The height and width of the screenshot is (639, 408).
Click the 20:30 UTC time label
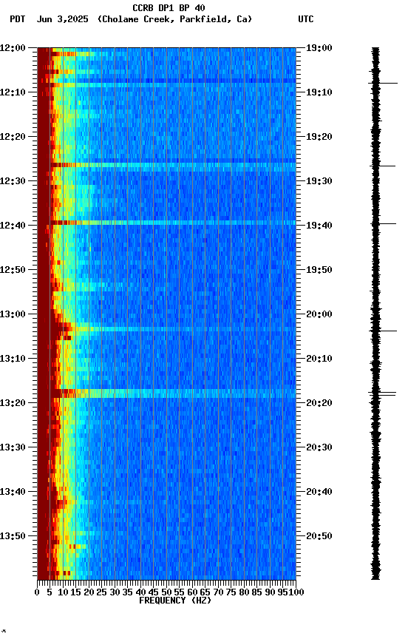coord(319,448)
